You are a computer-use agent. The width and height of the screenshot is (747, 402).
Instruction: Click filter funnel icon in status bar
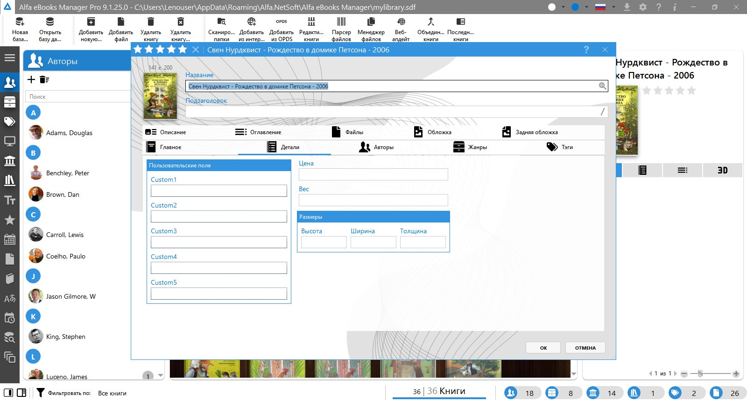[x=41, y=393]
